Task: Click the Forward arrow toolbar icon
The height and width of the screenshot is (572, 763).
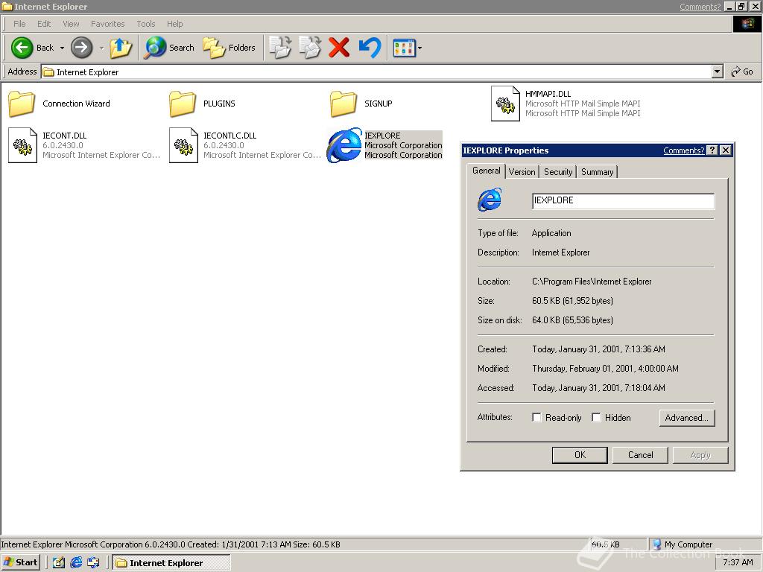Action: [81, 48]
